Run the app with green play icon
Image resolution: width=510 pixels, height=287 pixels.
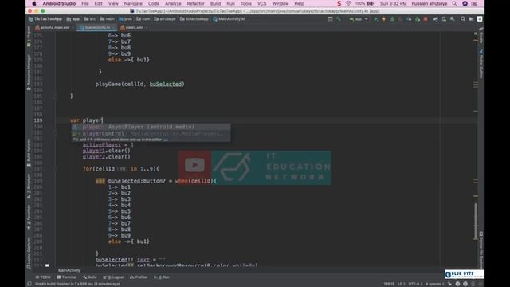tap(376, 19)
